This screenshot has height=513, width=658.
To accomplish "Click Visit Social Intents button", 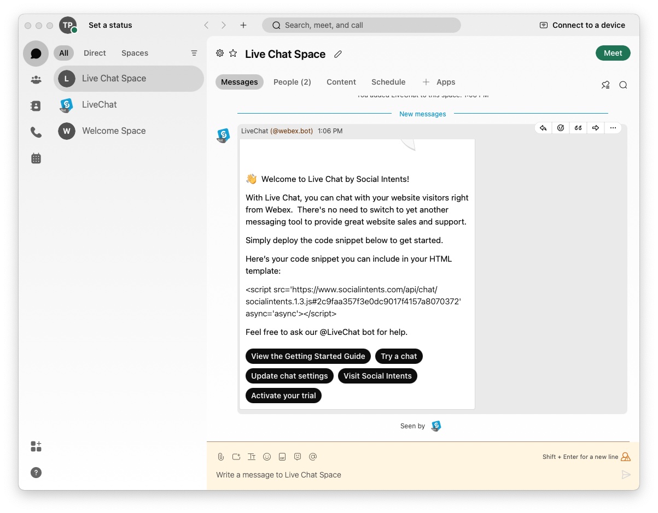I will point(377,376).
